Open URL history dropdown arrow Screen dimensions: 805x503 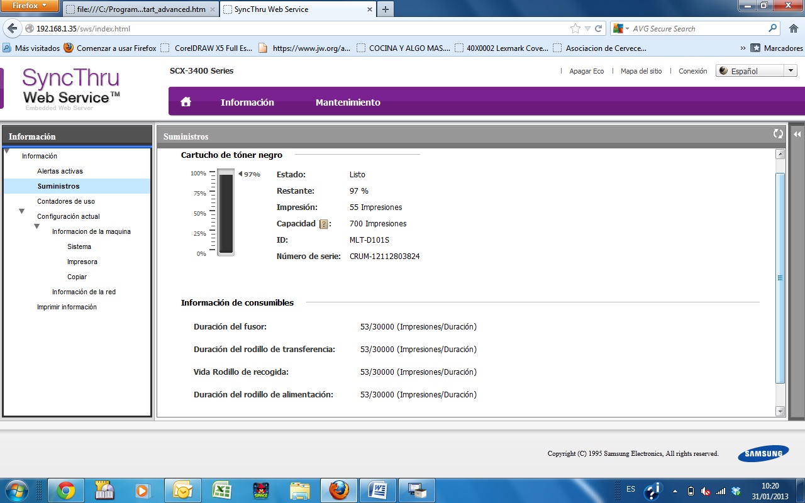coord(587,28)
